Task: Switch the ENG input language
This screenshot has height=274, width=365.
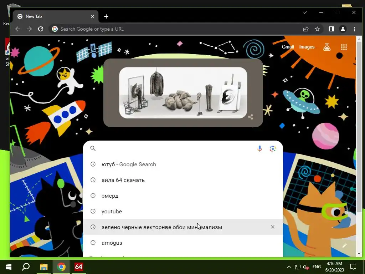Action: (317, 267)
